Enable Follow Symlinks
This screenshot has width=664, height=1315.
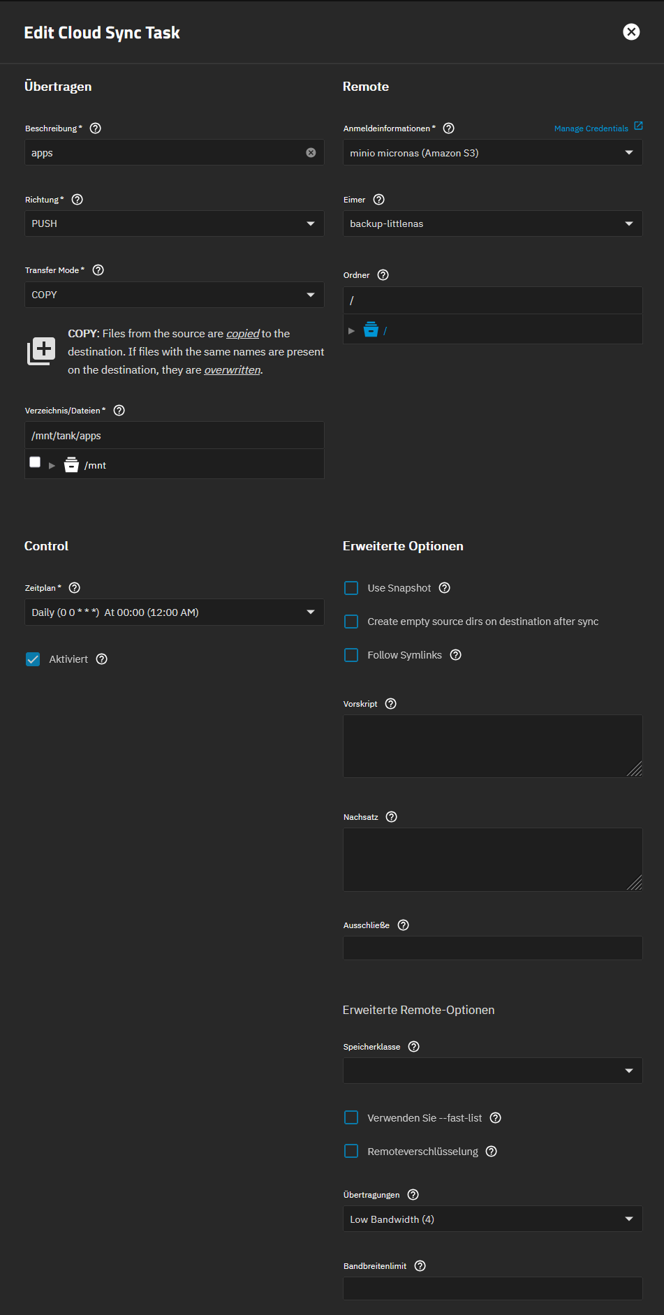pos(351,655)
